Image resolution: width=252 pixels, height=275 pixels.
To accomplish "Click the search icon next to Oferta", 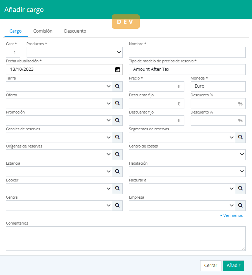I will 117,103.
